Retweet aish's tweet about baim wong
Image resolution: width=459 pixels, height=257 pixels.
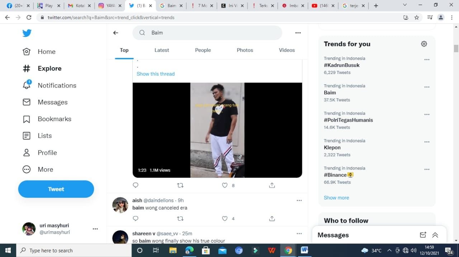click(180, 218)
